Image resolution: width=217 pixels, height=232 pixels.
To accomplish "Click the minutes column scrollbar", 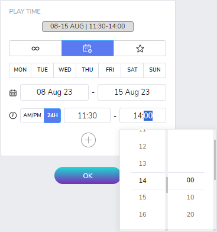I will [x=215, y=160].
